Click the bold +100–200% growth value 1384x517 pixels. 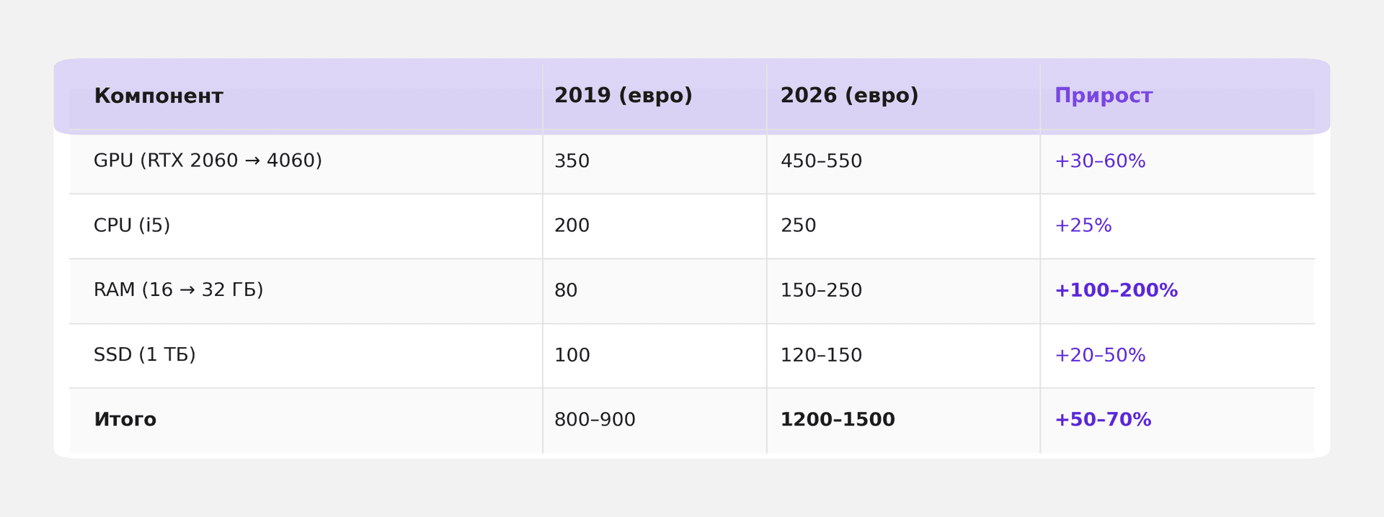1115,291
